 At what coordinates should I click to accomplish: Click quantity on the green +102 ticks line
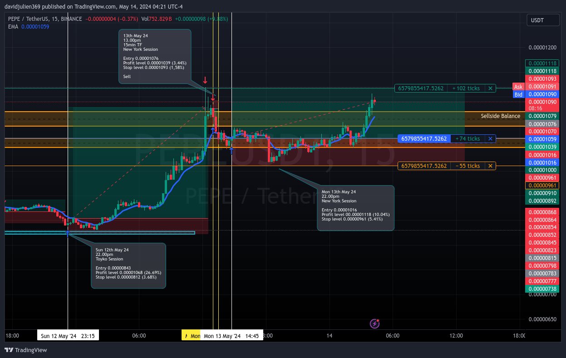pyautogui.click(x=421, y=88)
